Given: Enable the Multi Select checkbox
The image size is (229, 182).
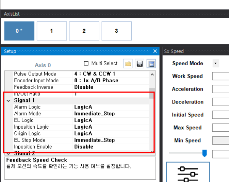Looking at the screenshot, I should point(86,63).
